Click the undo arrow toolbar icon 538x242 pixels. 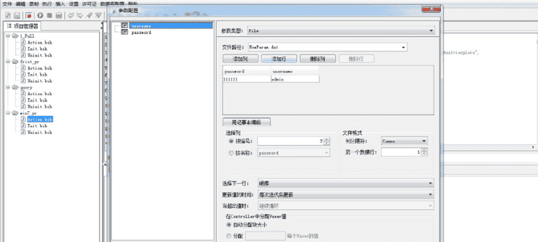[x=70, y=15]
